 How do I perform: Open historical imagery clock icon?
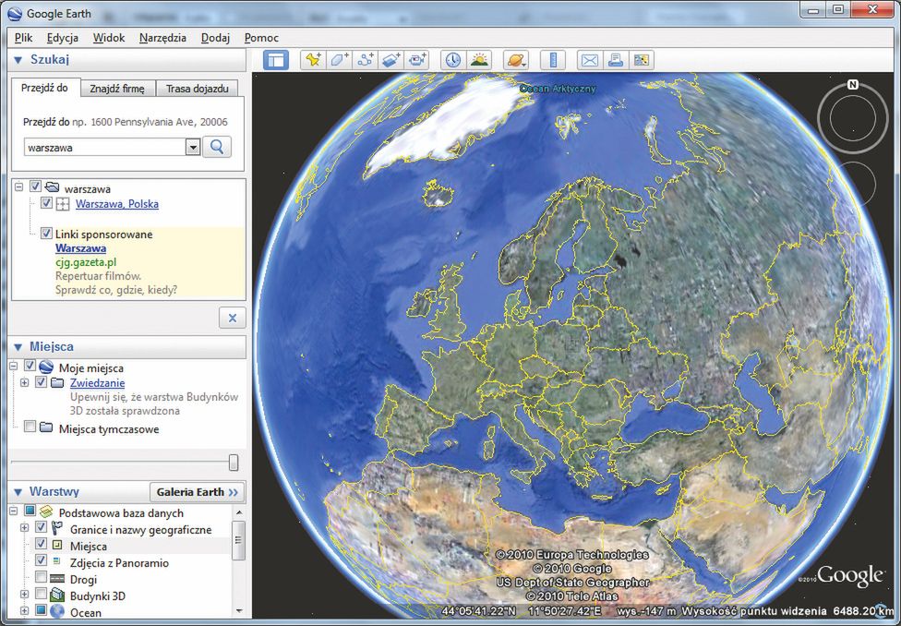(x=453, y=60)
